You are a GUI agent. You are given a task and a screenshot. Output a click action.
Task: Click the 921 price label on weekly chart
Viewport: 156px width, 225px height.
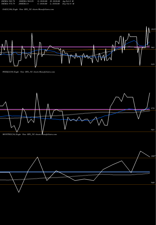[153, 130]
